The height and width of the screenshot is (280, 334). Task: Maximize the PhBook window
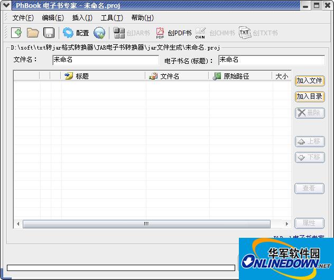tap(317, 5)
